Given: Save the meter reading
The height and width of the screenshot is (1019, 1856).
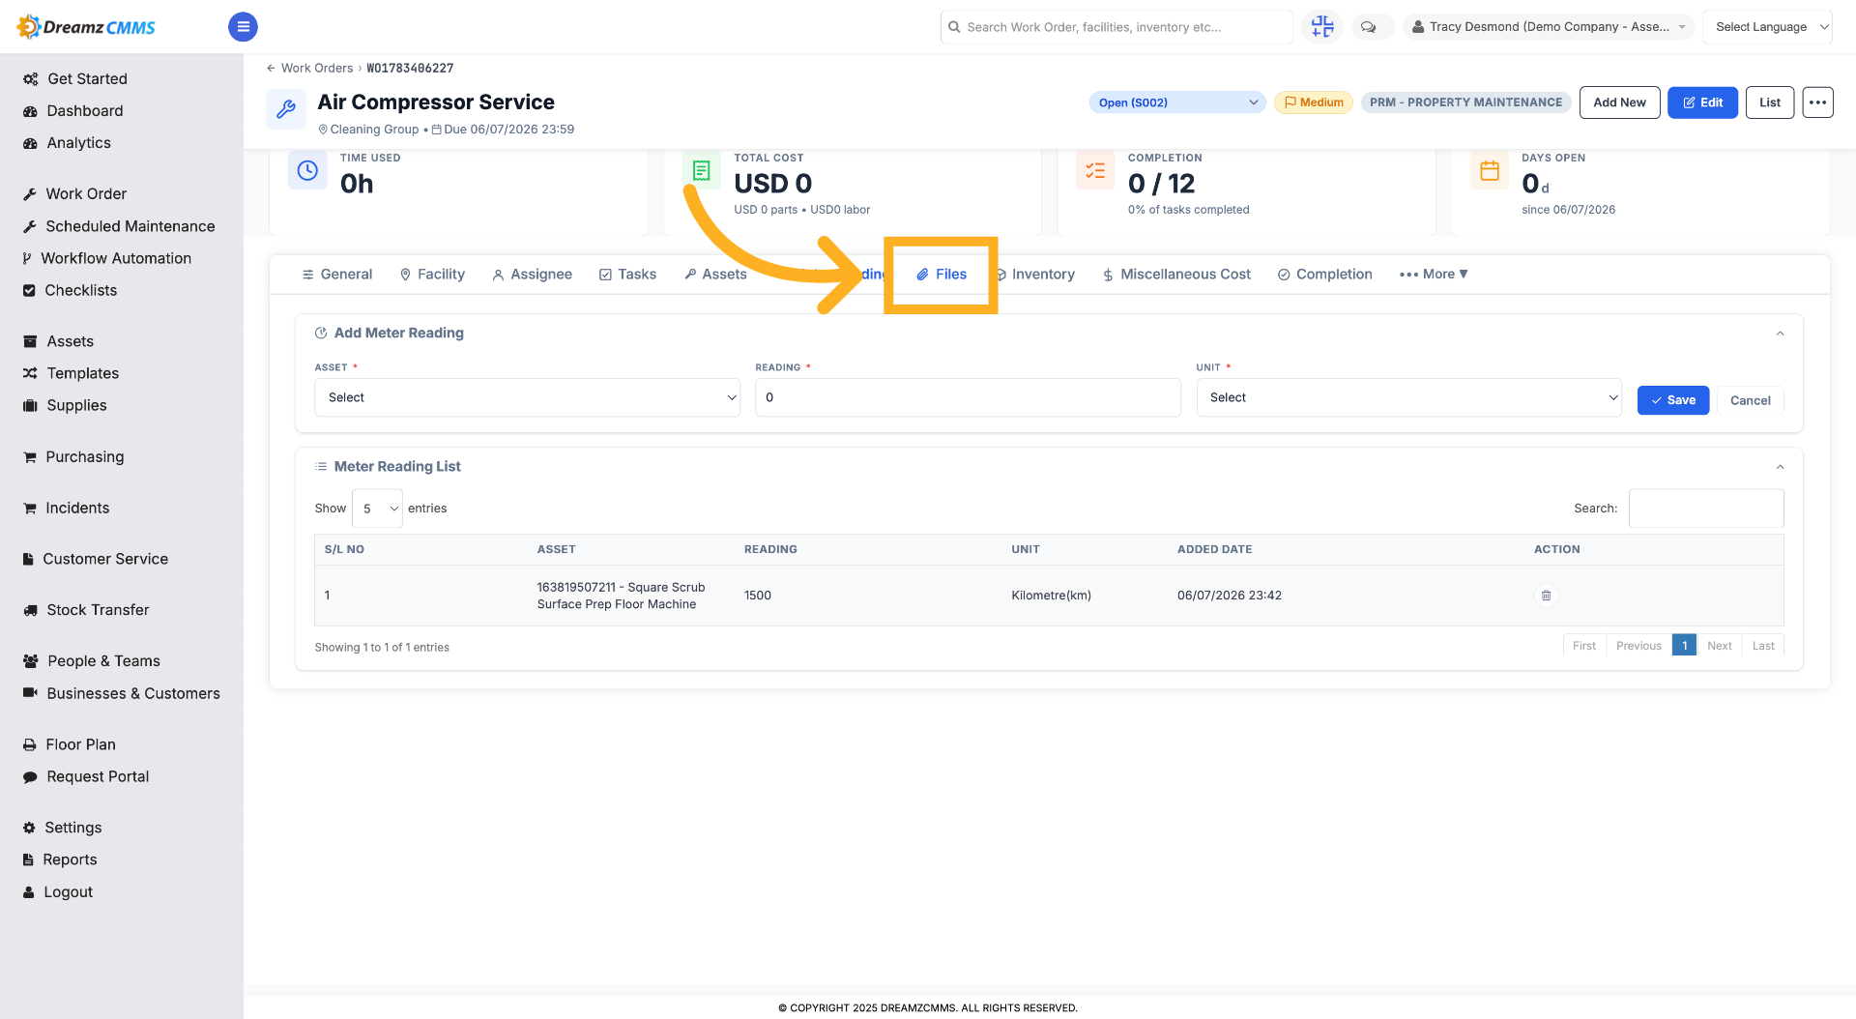Looking at the screenshot, I should point(1672,400).
